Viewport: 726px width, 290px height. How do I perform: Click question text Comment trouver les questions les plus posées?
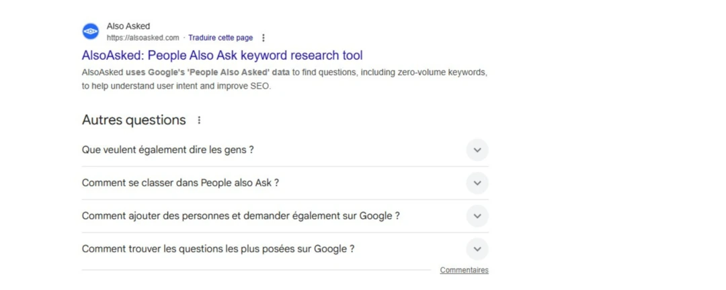pos(218,249)
